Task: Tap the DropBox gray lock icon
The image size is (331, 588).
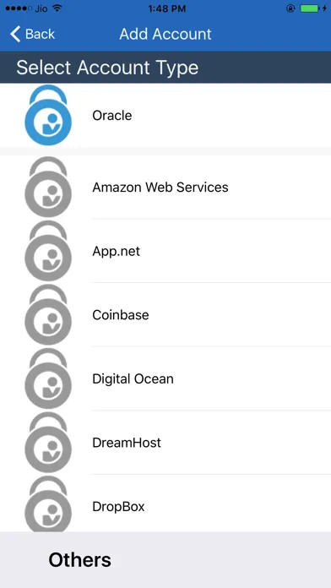Action: [48, 504]
